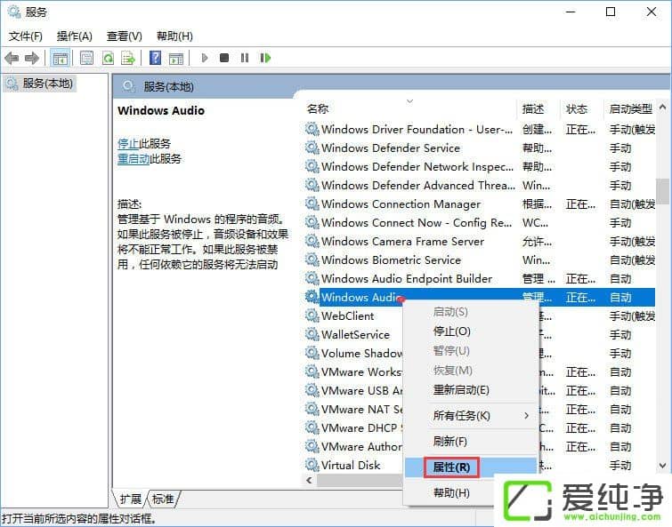Click the Restart service toolbar icon
This screenshot has height=527, width=672.
265,57
